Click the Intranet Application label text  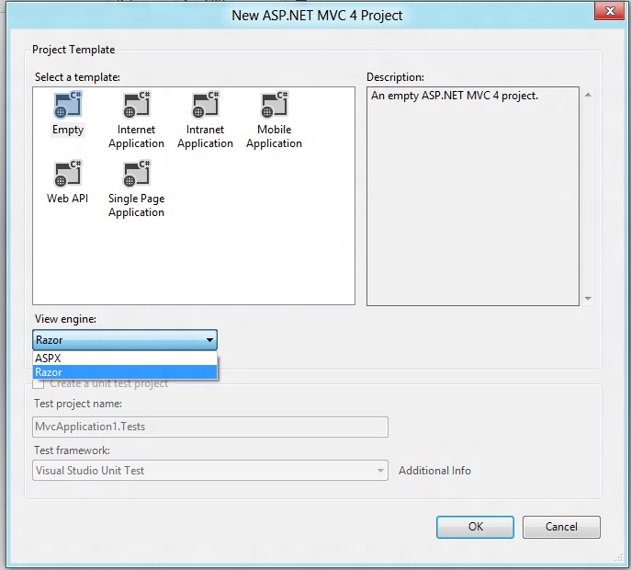(205, 137)
